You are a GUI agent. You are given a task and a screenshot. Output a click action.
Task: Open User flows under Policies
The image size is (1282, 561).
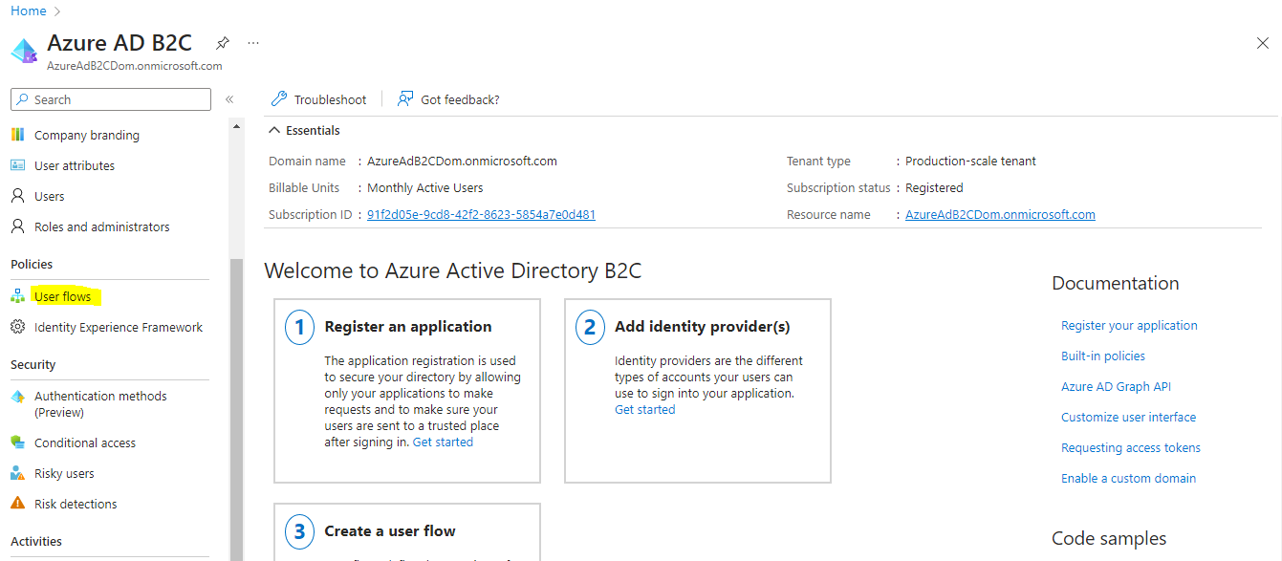(63, 296)
